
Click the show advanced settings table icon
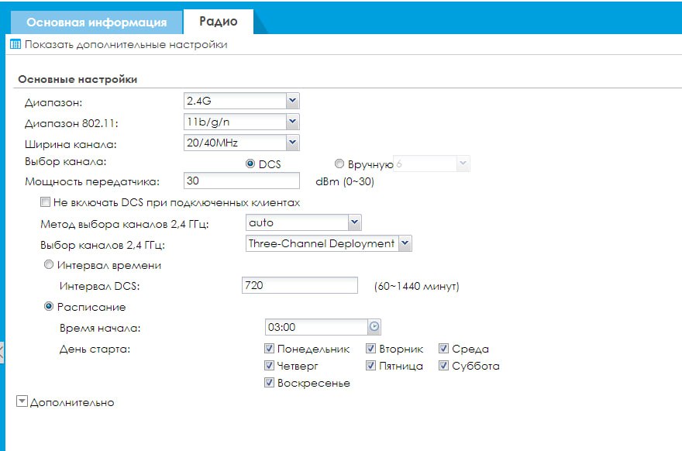tap(15, 44)
